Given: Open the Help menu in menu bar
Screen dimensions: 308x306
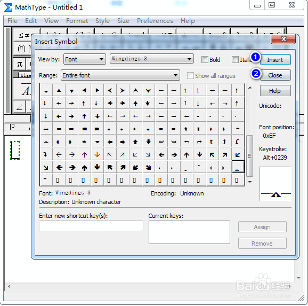Looking at the screenshot, I should pyautogui.click(x=188, y=21).
